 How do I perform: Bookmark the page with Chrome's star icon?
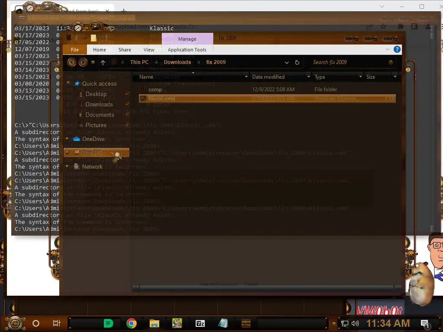pos(383,26)
